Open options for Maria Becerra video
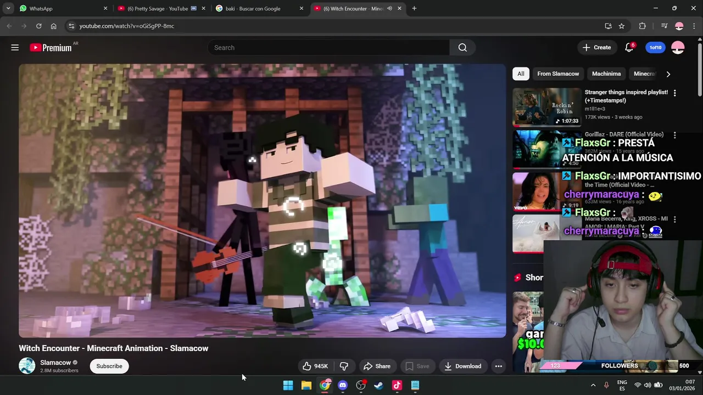The height and width of the screenshot is (395, 703). [675, 219]
